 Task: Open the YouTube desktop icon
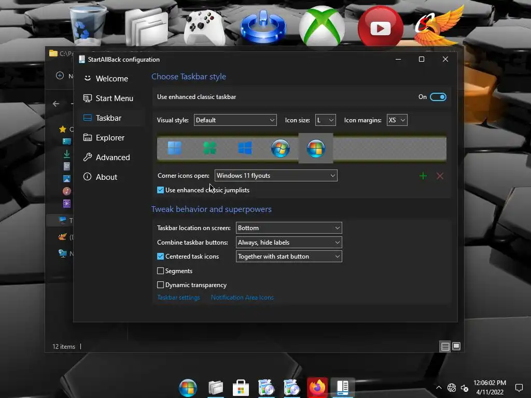point(380,26)
